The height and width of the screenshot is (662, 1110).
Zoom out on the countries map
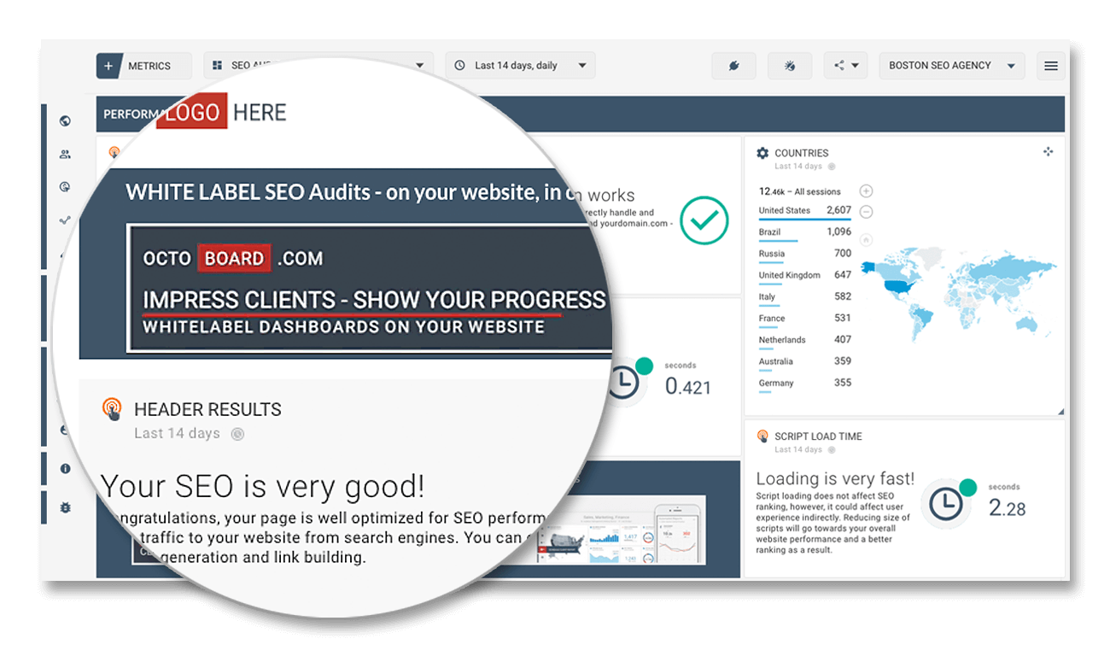tap(866, 211)
